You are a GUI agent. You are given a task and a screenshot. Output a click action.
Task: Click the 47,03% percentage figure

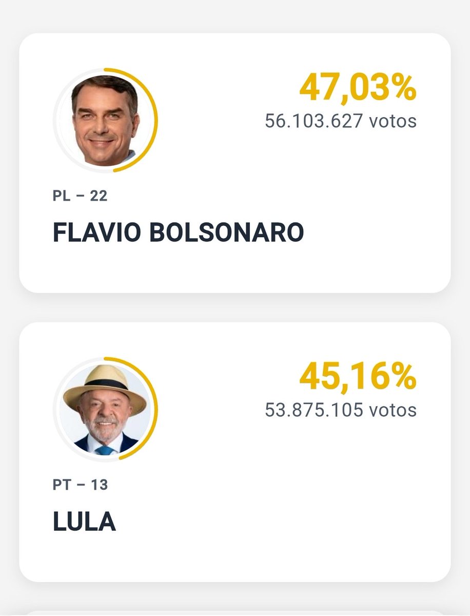pos(358,88)
